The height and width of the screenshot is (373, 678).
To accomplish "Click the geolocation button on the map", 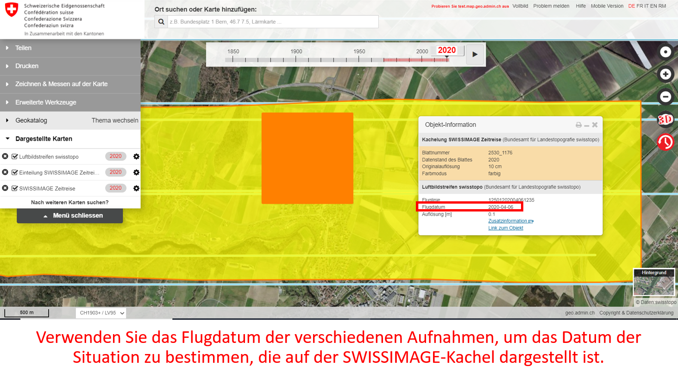I will click(665, 52).
